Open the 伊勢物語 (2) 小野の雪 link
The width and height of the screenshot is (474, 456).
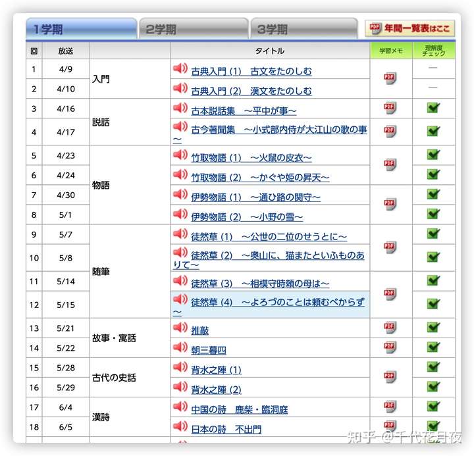247,217
